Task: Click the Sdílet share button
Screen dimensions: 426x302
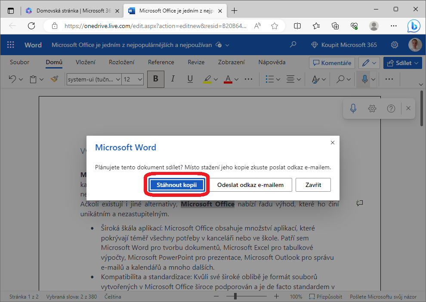Action: click(403, 63)
